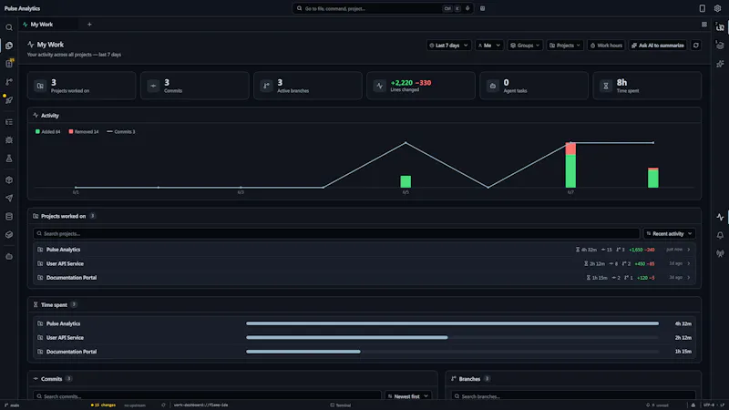Click the sync icon in the status bar
Image resolution: width=729 pixels, height=410 pixels.
pos(163,405)
